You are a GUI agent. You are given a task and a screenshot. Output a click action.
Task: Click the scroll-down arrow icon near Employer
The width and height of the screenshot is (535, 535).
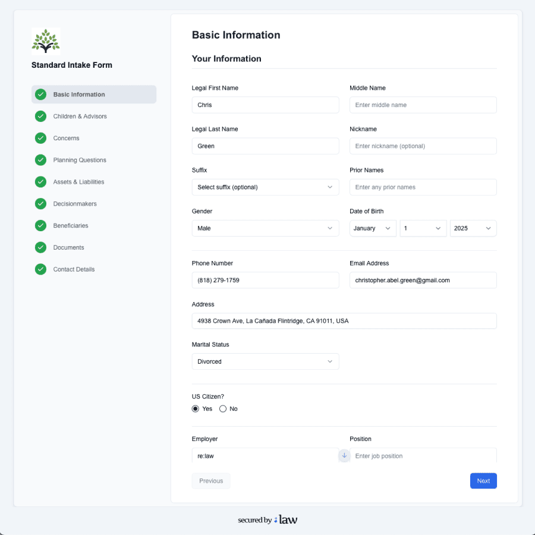pos(344,455)
